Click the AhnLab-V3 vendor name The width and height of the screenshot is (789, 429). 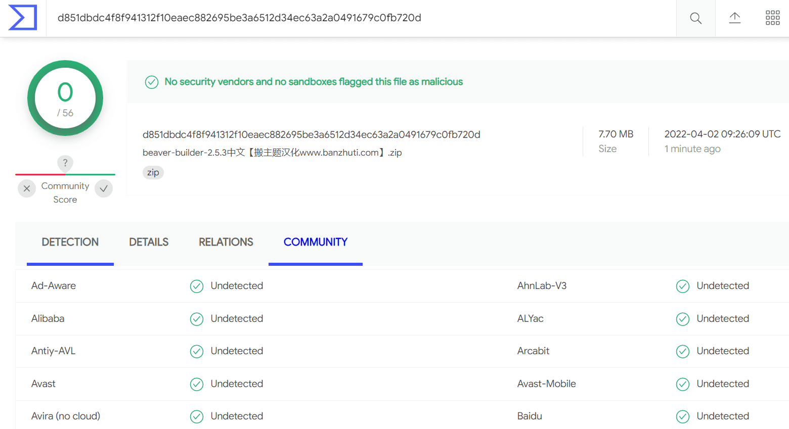click(x=542, y=286)
